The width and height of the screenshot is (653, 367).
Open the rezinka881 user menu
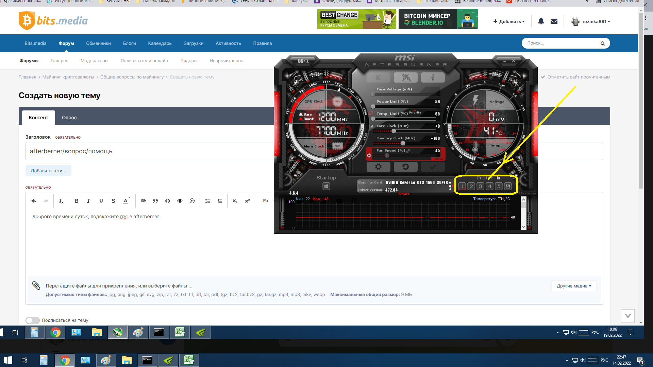[x=591, y=21]
